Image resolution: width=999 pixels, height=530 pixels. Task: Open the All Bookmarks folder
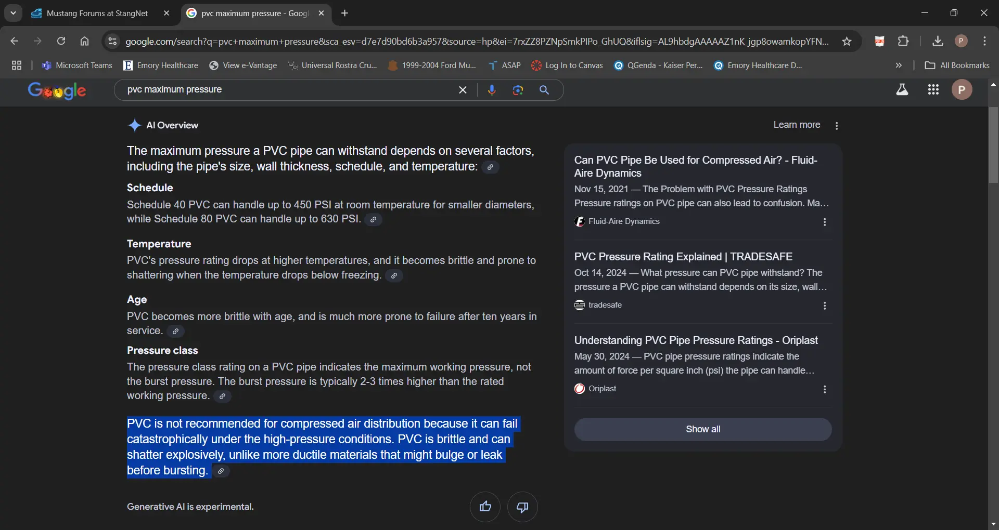[957, 65]
